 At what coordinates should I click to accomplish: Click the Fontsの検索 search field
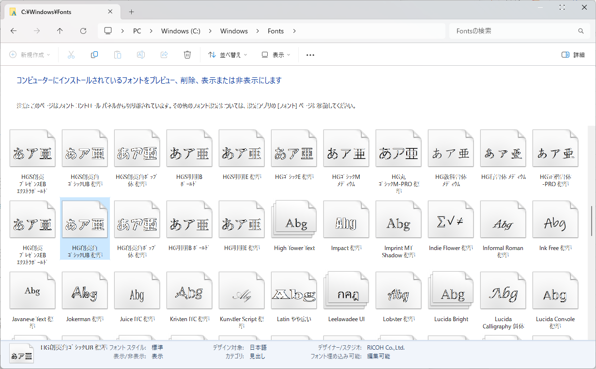[x=513, y=31]
